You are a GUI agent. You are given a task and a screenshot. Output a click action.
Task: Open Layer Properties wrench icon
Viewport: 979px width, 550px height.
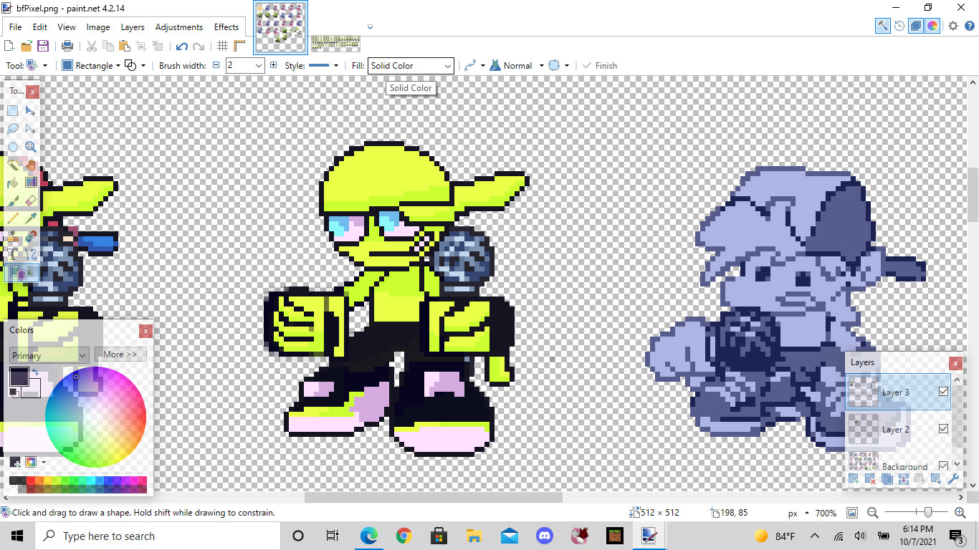pyautogui.click(x=953, y=479)
